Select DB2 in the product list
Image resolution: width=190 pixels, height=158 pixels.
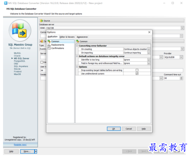coord(16,63)
